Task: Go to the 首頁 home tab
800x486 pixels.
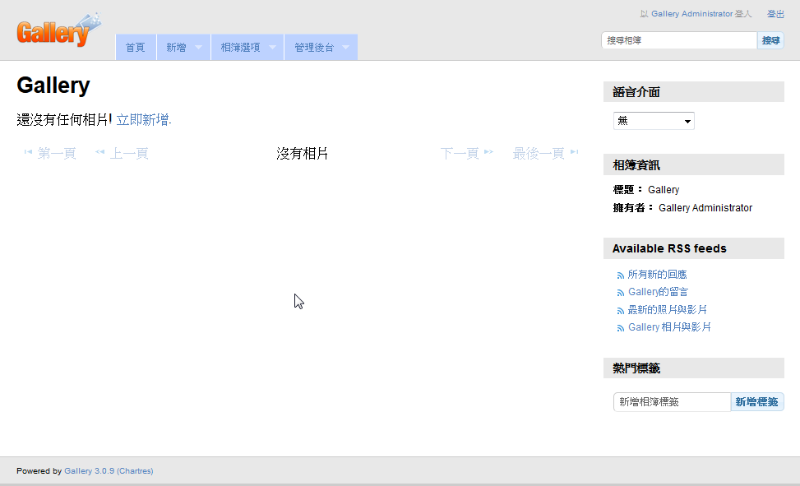Action: 135,48
